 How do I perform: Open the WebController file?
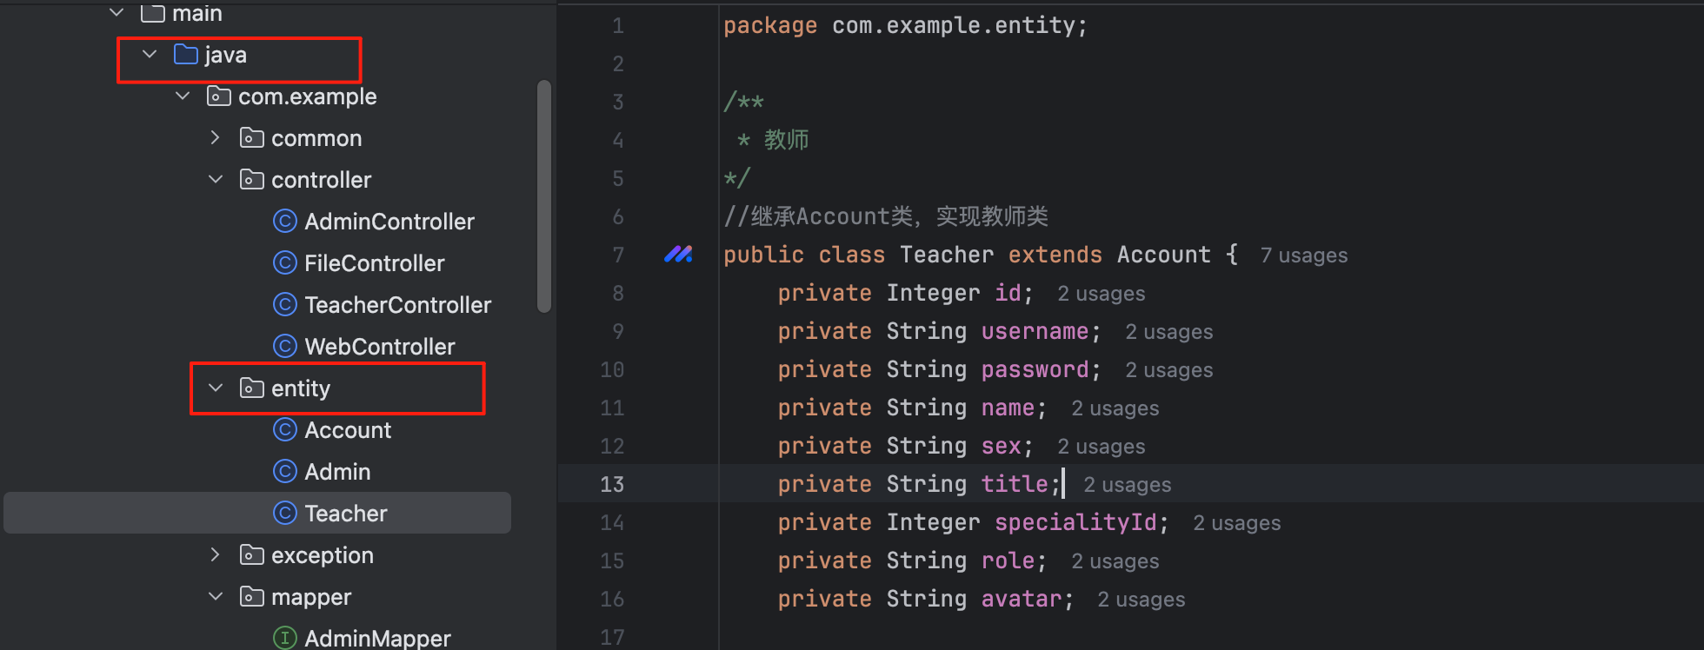pos(379,347)
